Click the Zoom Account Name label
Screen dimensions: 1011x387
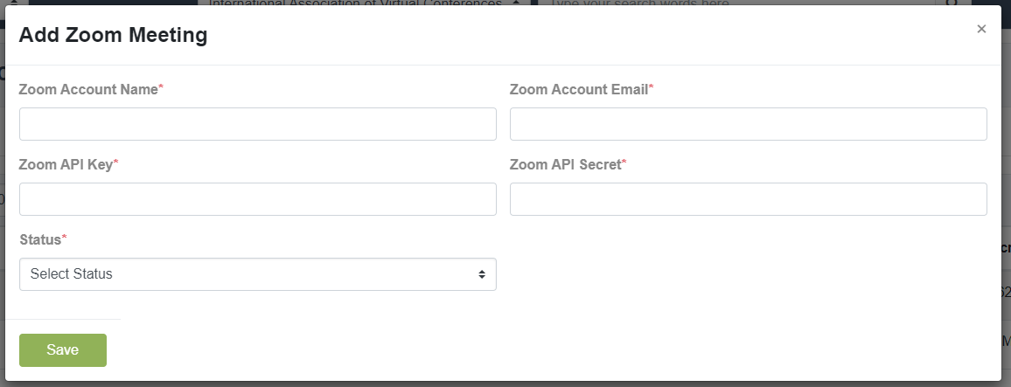[x=88, y=89]
